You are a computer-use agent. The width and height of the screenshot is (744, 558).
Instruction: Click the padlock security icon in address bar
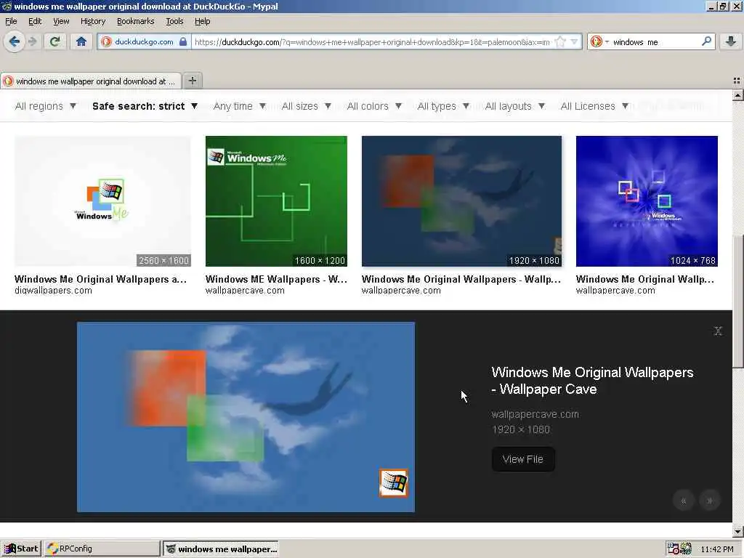tap(183, 41)
